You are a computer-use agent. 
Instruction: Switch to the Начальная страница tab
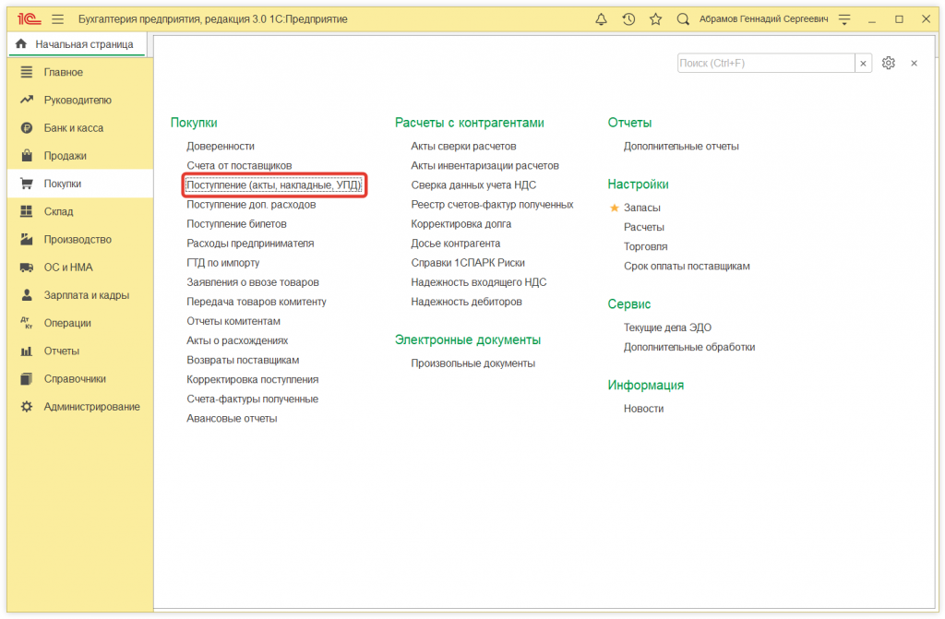click(76, 43)
